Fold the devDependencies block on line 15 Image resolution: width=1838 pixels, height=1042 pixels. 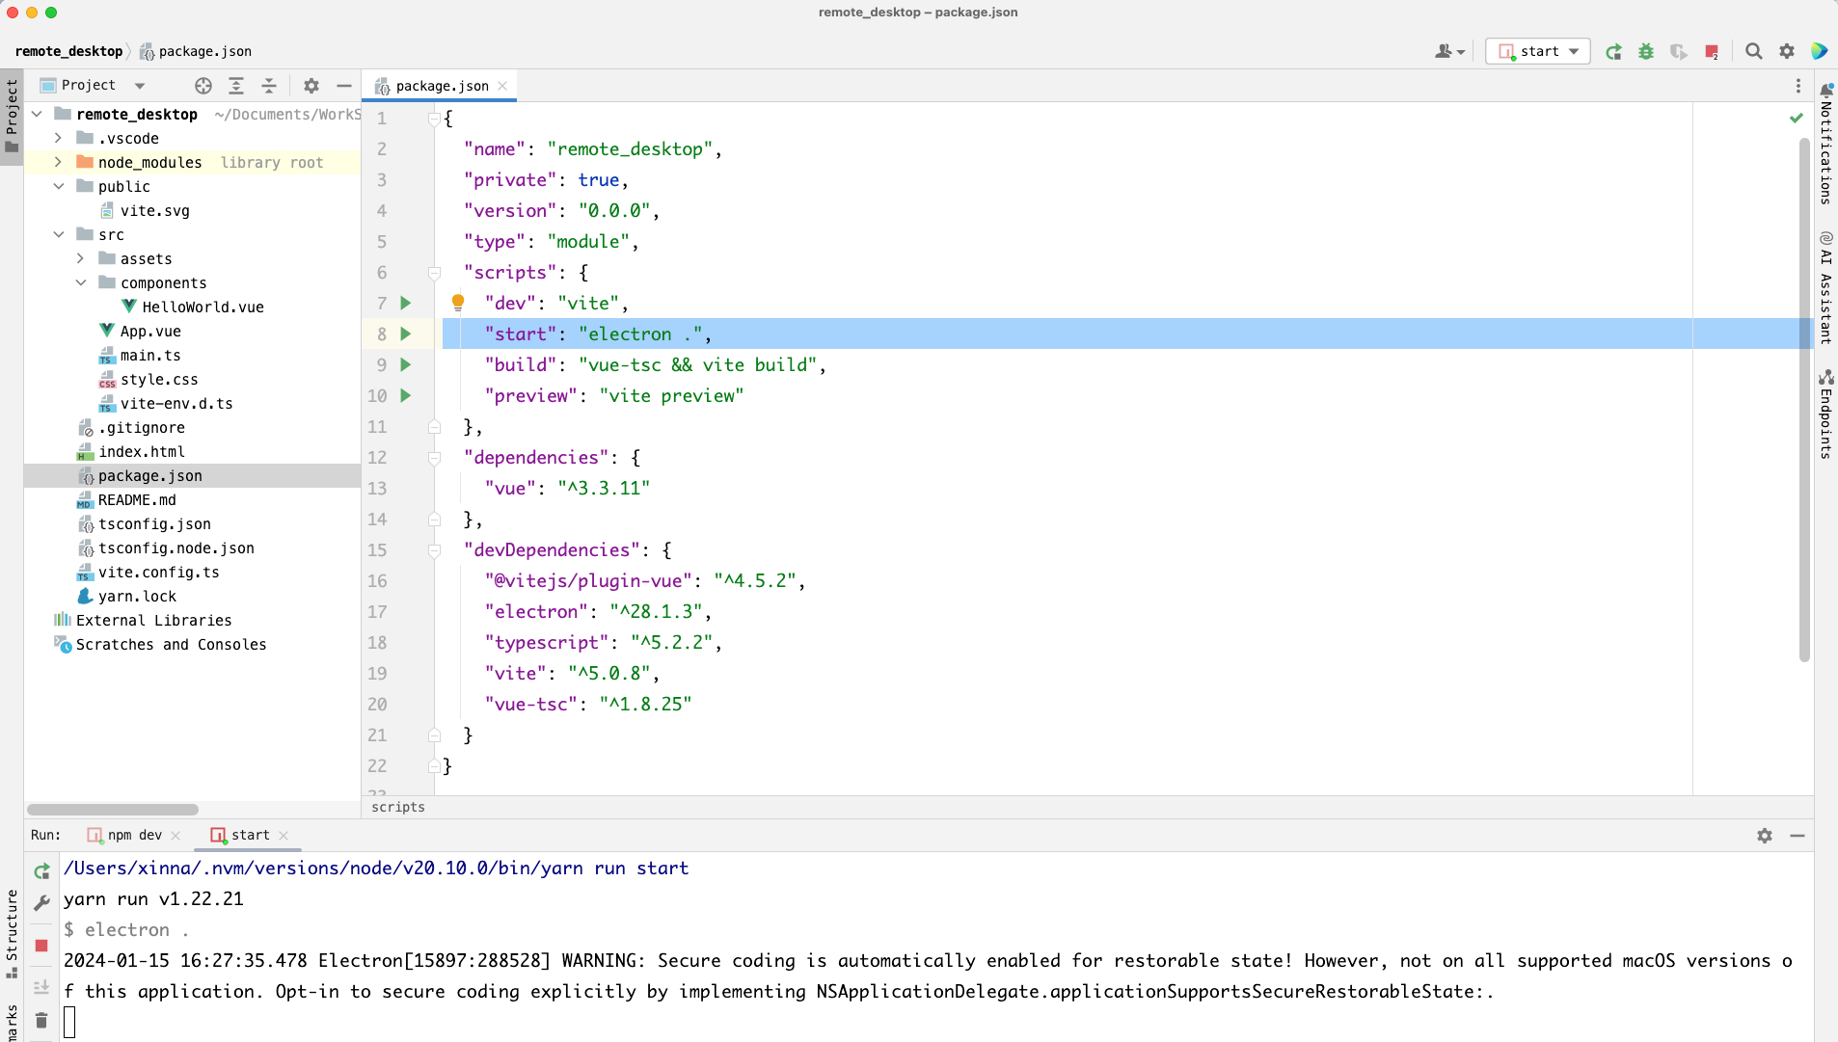tap(435, 550)
